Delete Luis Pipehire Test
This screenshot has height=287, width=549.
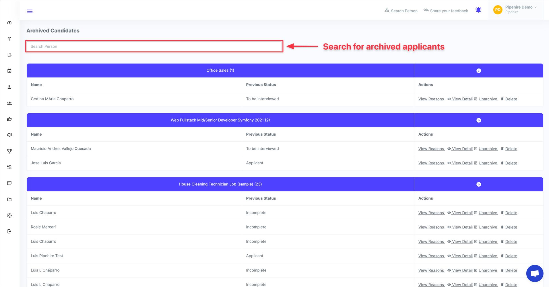click(509, 256)
